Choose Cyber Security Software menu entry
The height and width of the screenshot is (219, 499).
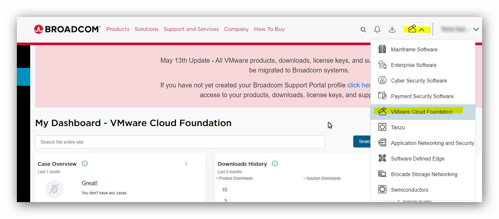423,81
